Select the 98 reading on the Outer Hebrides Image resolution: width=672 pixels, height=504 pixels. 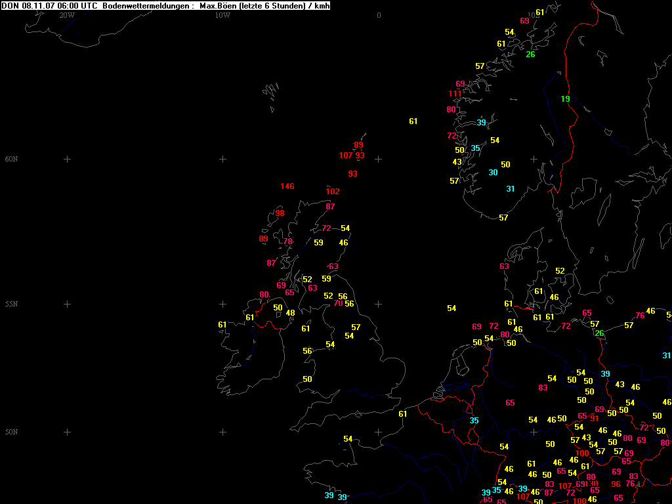[280, 213]
